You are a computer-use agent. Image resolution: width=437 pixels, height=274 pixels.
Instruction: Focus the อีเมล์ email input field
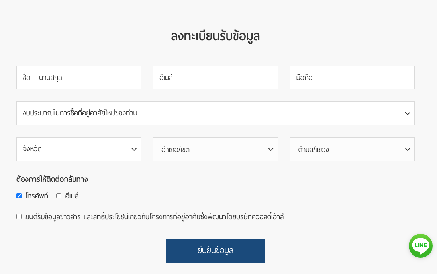[x=215, y=78]
